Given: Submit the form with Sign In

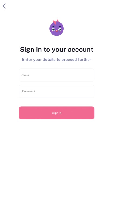Looking at the screenshot, I should pyautogui.click(x=57, y=113).
